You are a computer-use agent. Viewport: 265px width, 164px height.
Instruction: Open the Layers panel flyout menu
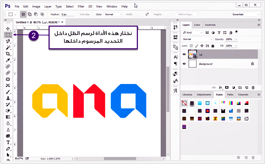(x=259, y=25)
